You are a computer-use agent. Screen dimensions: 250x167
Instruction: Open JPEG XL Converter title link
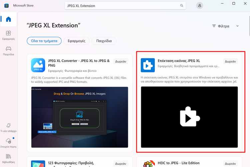tap(79, 63)
